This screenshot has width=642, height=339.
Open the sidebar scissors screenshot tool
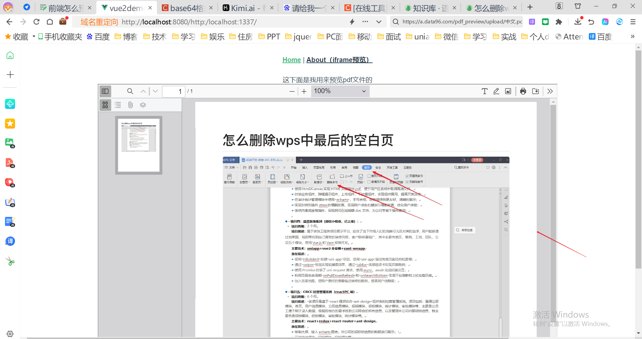click(10, 261)
